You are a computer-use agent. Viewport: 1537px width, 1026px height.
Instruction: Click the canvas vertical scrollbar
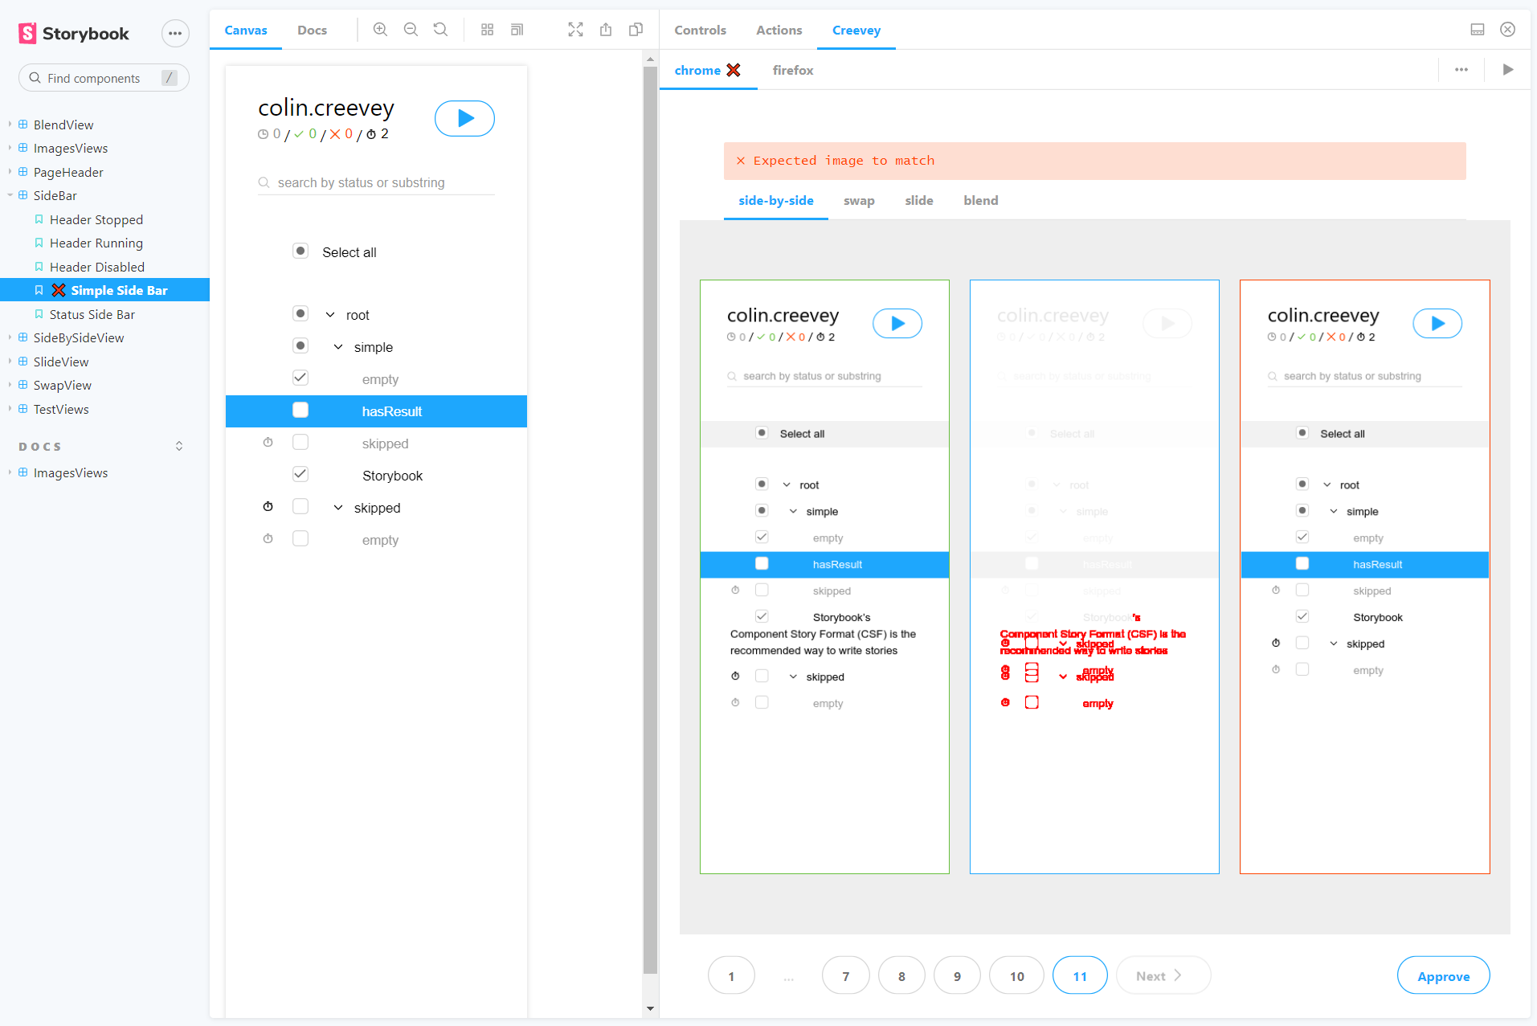click(x=650, y=521)
